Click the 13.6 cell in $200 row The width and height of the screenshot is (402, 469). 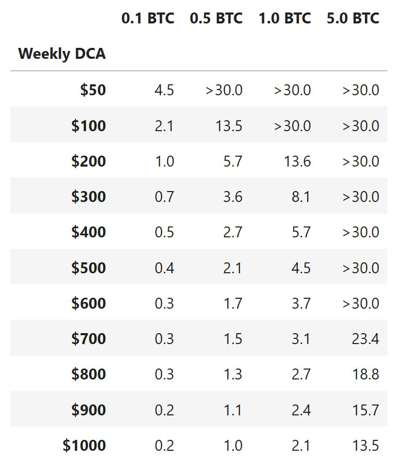[297, 161]
